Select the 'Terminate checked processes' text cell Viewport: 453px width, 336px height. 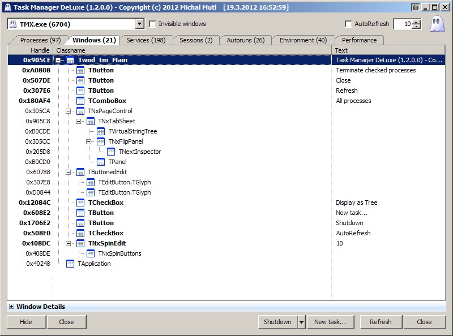click(376, 70)
